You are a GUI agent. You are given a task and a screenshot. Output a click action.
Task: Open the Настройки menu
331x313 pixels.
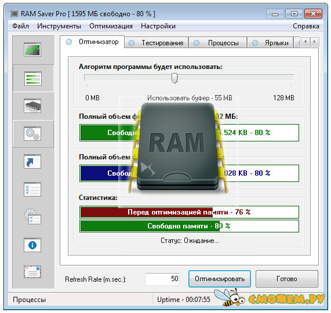(158, 26)
